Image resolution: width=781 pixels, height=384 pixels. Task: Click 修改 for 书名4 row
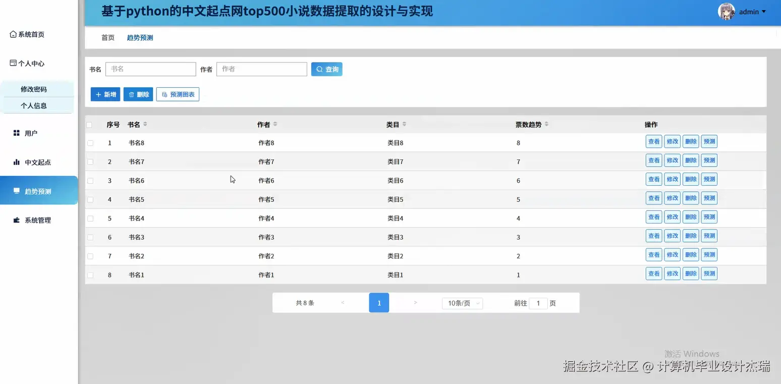tap(673, 217)
